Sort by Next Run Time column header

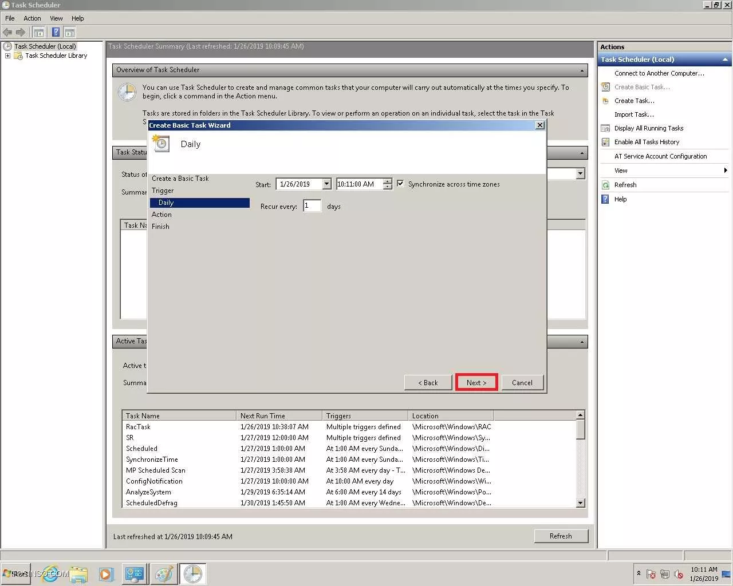coord(279,415)
